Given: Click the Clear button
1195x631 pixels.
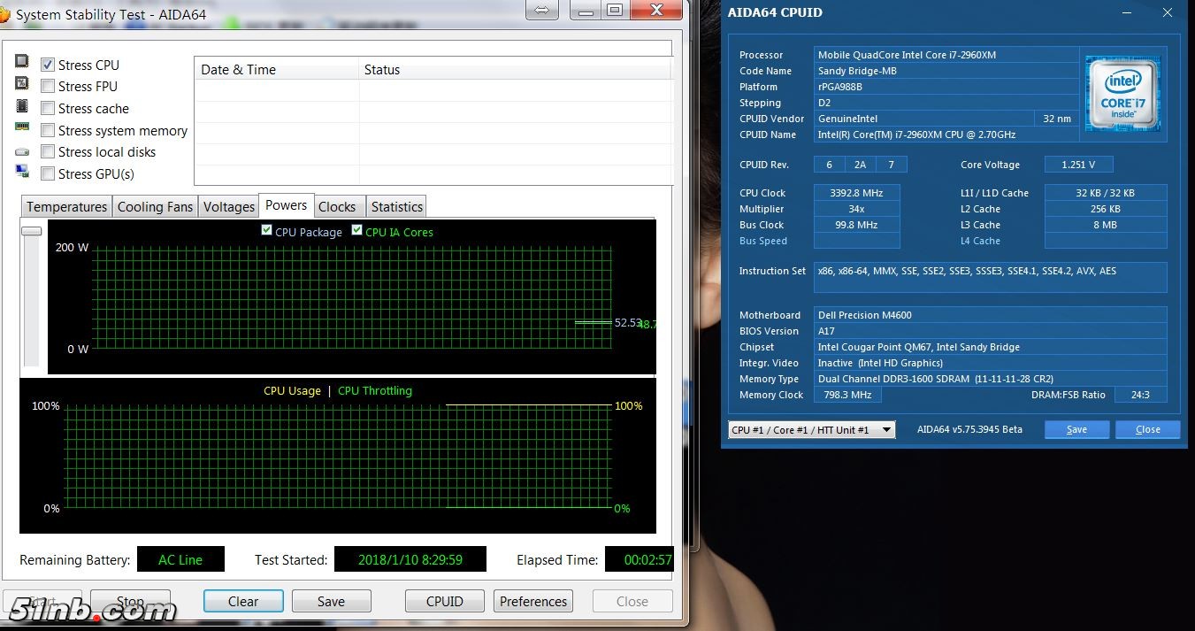Looking at the screenshot, I should coord(243,602).
